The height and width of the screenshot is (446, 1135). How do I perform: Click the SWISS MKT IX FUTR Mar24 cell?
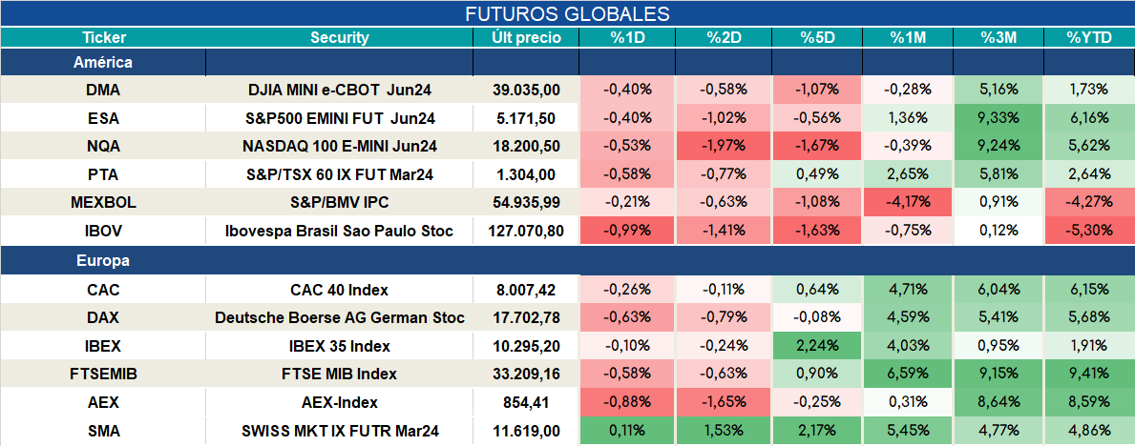[340, 432]
